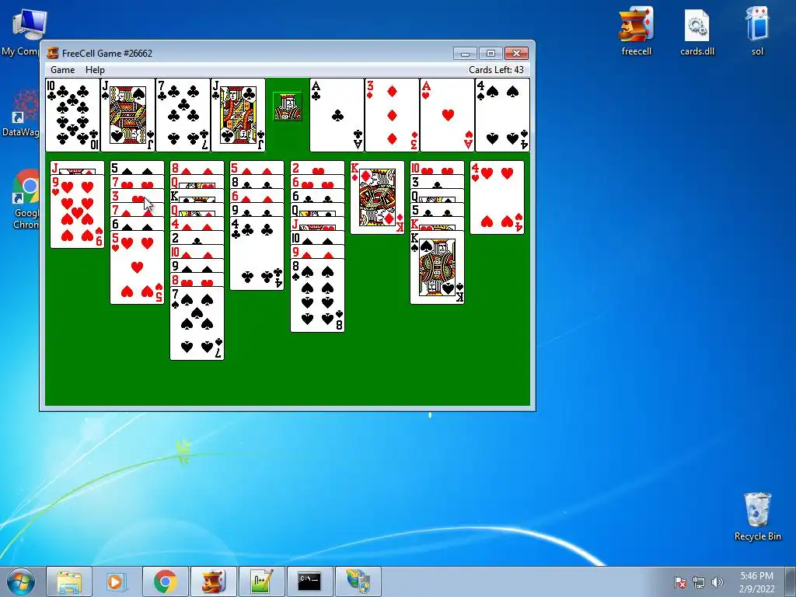This screenshot has height=597, width=796.
Task: Click the 10 of spades card
Action: (x=317, y=238)
